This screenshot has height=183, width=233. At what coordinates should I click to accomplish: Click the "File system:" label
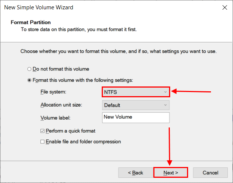53,92
